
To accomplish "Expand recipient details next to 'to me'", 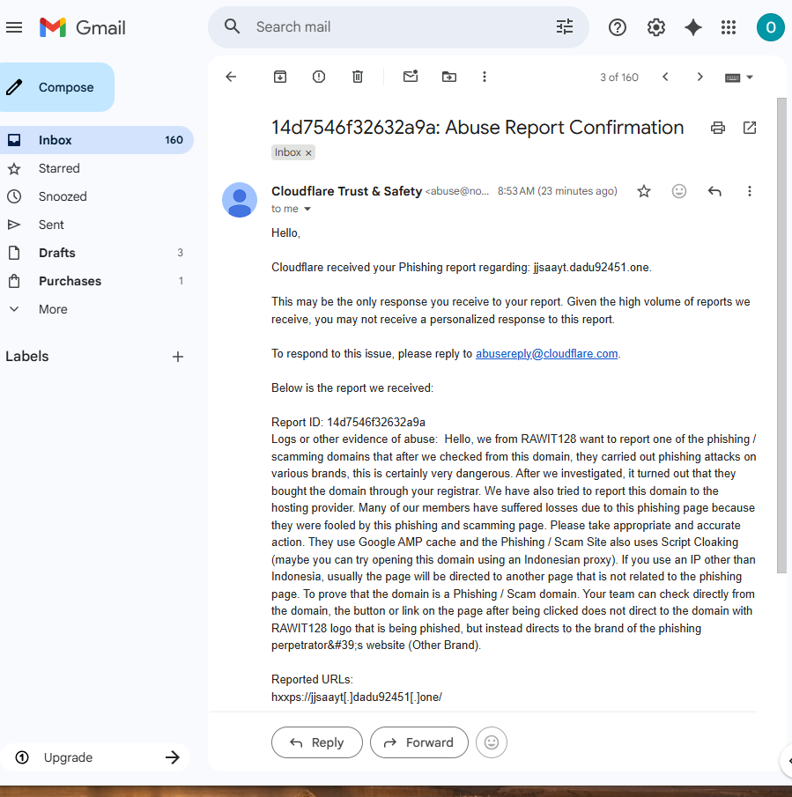I will click(x=307, y=209).
